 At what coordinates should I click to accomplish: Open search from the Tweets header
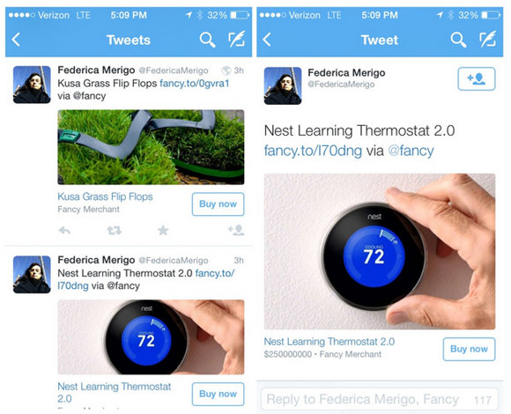207,40
